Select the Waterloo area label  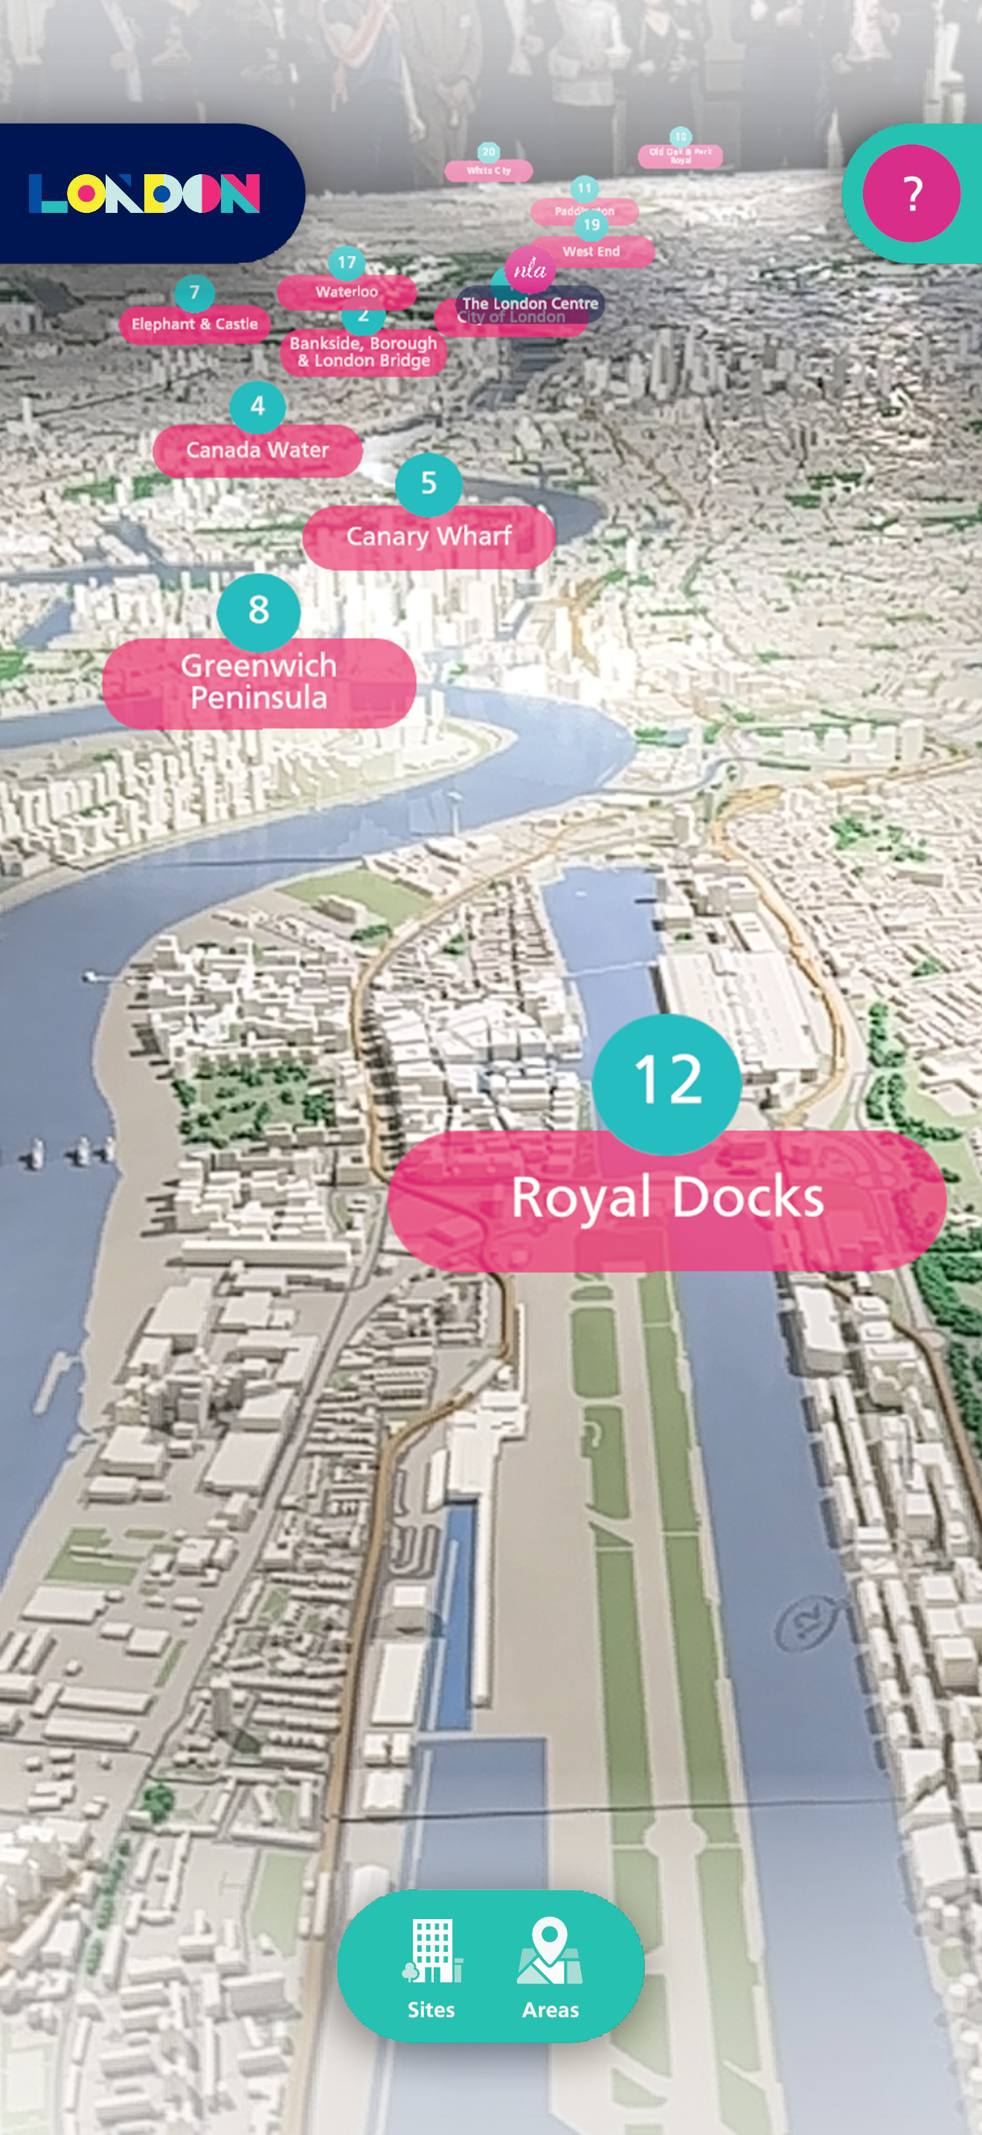point(347,293)
